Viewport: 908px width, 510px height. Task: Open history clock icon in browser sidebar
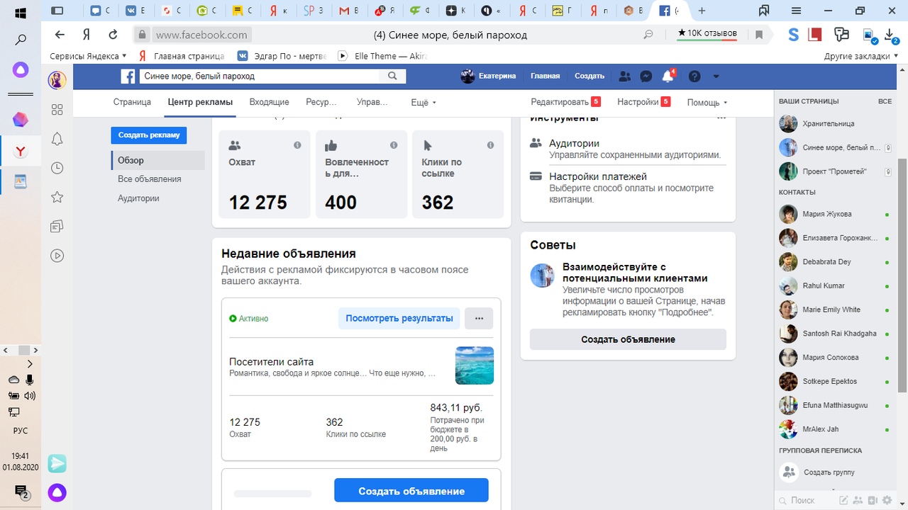point(57,168)
